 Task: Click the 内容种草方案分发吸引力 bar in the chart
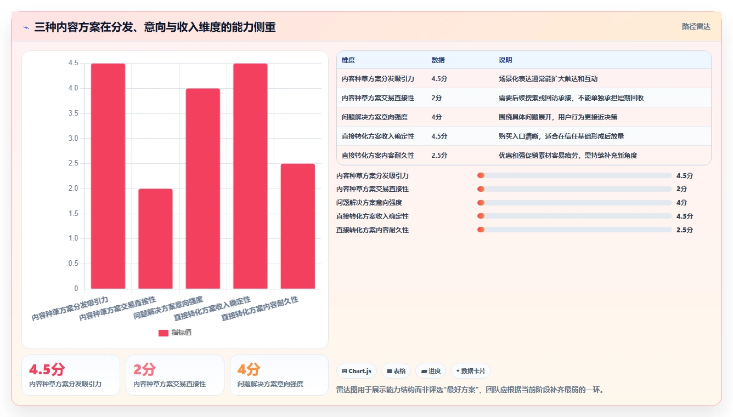tap(108, 176)
